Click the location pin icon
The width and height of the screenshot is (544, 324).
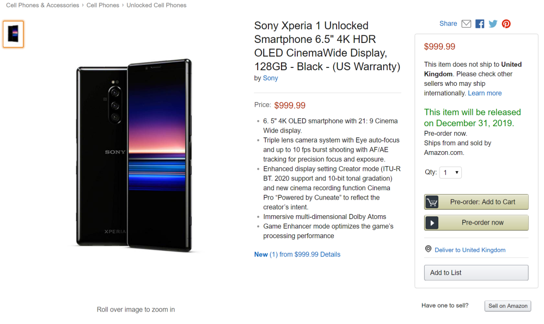[429, 250]
